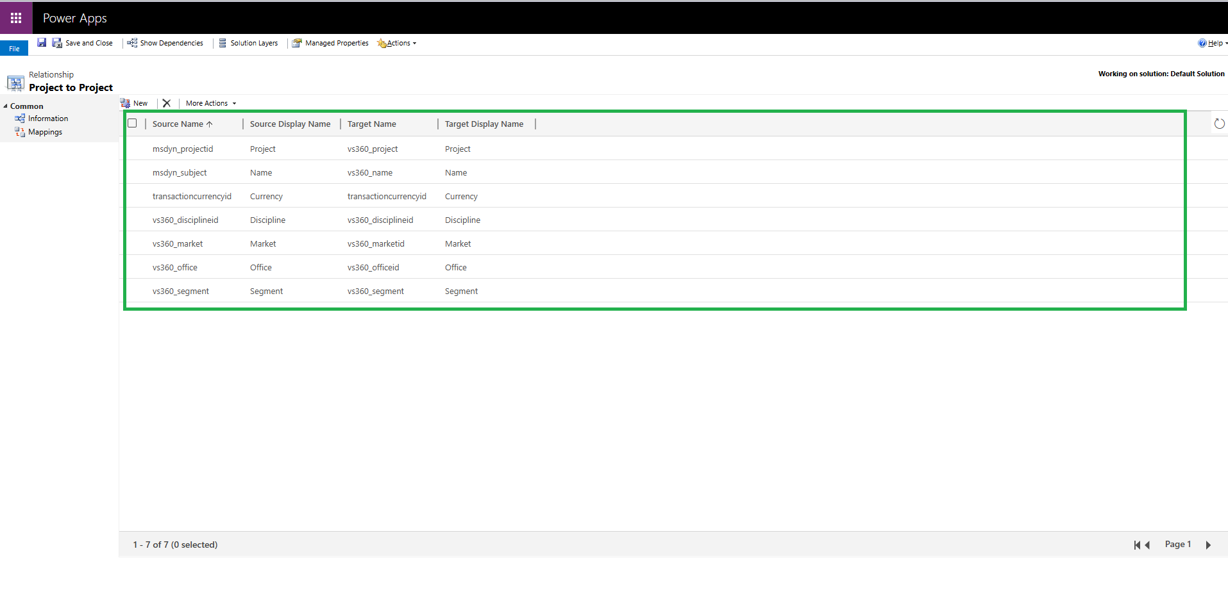Go to next page arrow
This screenshot has width=1228, height=590.
click(1208, 545)
